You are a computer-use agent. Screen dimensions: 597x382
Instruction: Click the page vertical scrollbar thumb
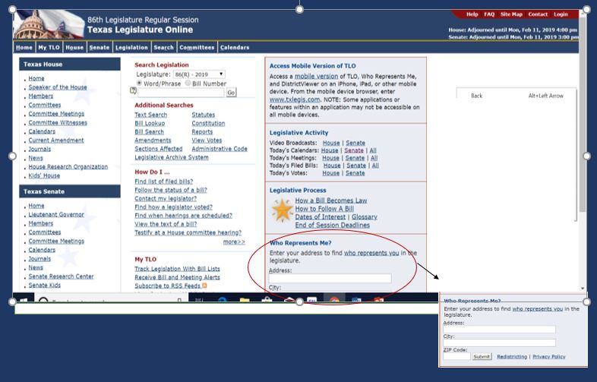(x=582, y=115)
